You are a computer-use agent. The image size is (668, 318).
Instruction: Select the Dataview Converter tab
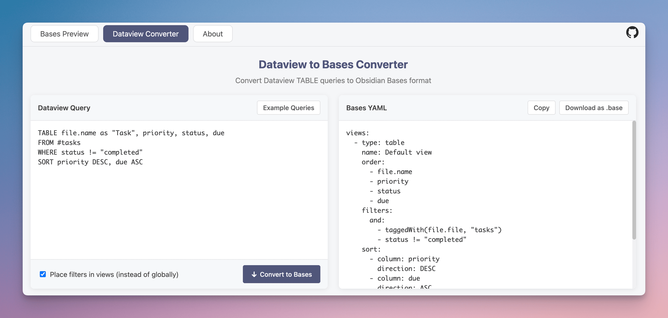coord(146,34)
